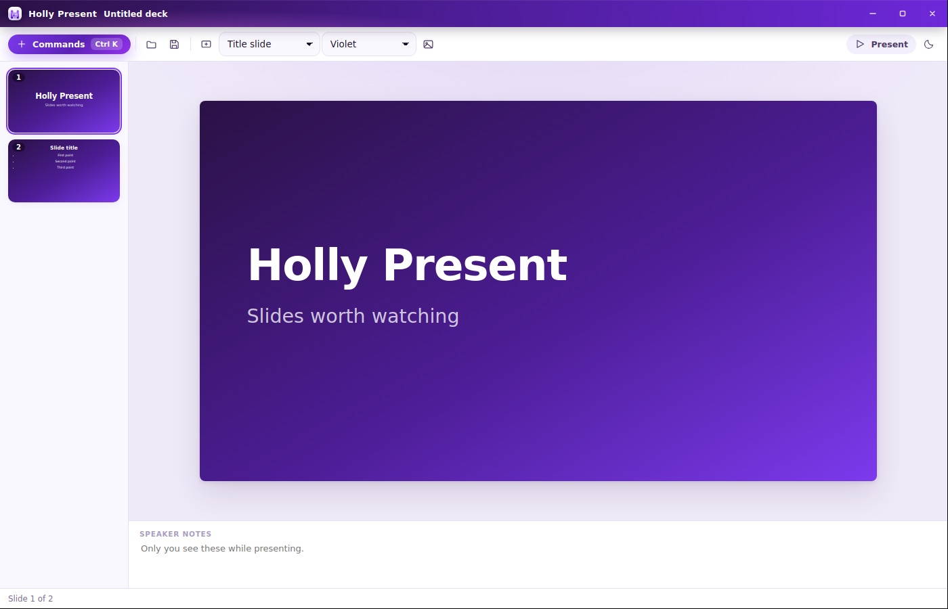
Task: Select the Slides worth watching subtitle on the canvas
Action: coord(353,316)
